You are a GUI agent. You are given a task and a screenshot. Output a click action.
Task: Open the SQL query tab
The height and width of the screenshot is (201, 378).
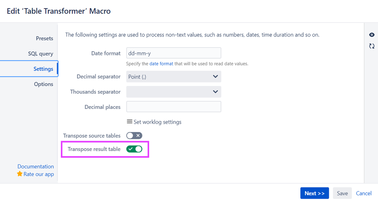tap(40, 53)
